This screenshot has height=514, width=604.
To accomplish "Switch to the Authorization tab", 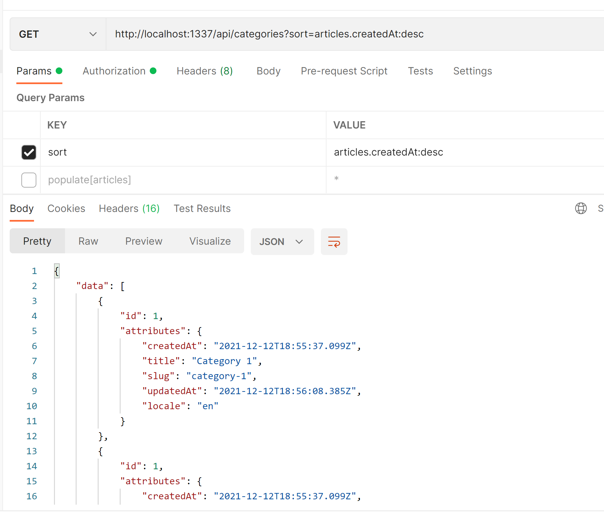I will click(x=114, y=71).
